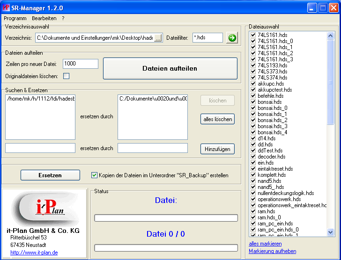Click file list scrollbar down arrow
The height and width of the screenshot is (260, 341).
click(x=331, y=232)
